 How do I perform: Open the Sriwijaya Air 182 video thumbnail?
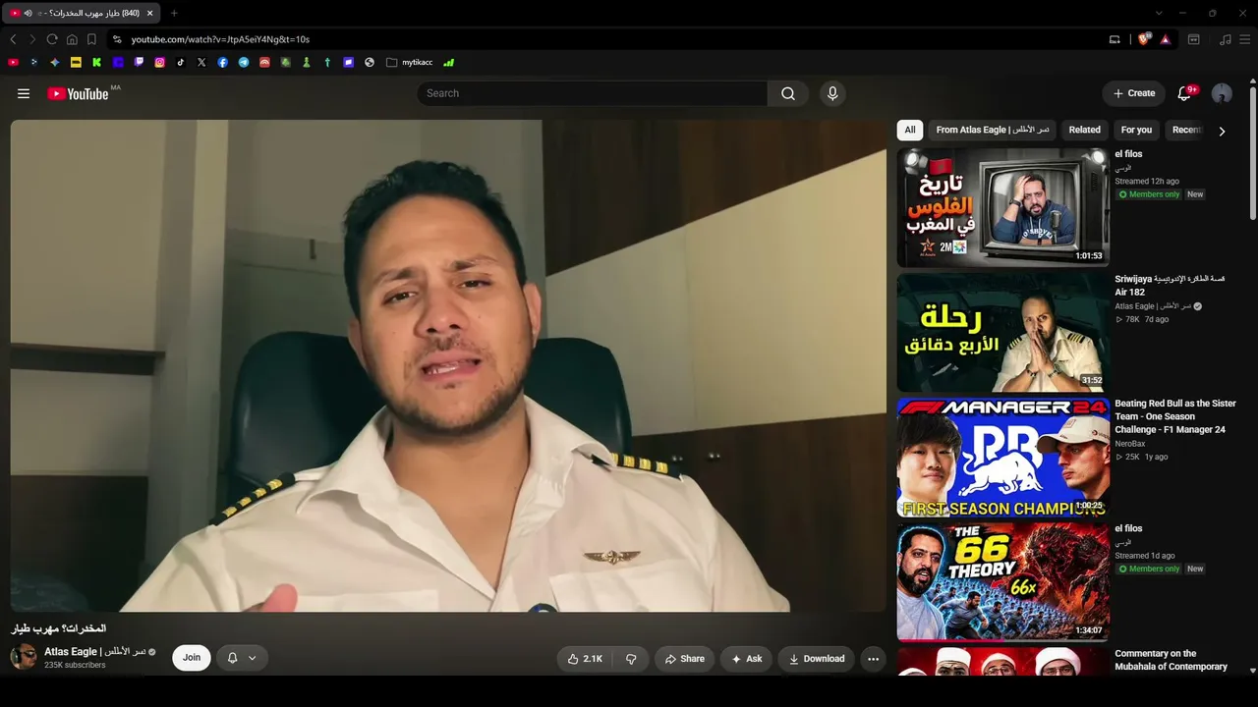(x=1002, y=332)
